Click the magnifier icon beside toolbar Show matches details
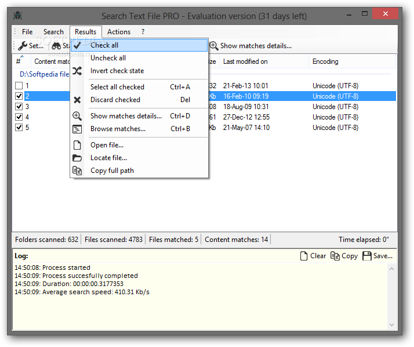The width and height of the screenshot is (414, 347). (213, 46)
